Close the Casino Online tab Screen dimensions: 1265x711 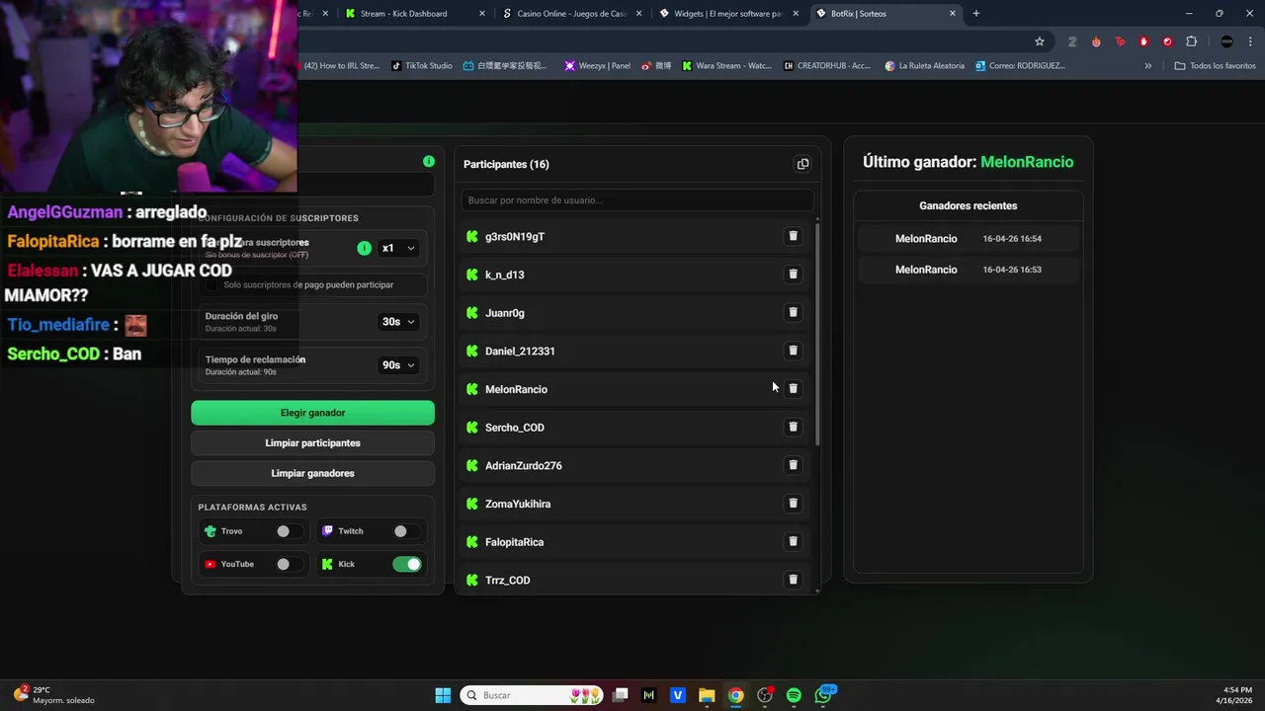tap(639, 14)
